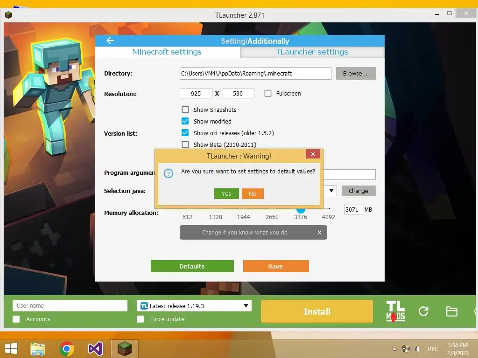This screenshot has width=478, height=358.
Task: Tick the Force update checkbox
Action: click(x=140, y=319)
